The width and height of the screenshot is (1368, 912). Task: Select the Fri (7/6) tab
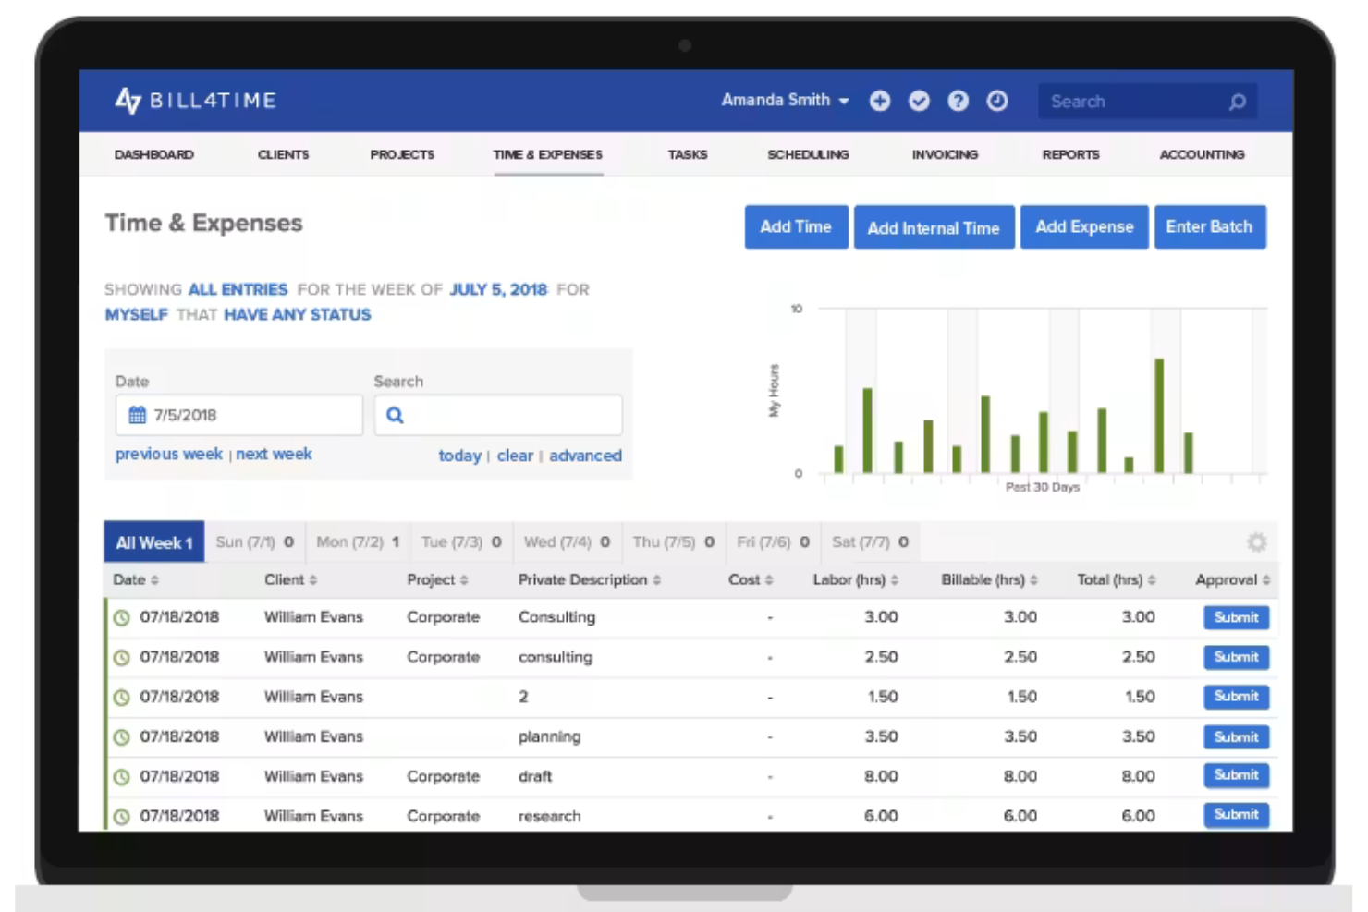773,542
